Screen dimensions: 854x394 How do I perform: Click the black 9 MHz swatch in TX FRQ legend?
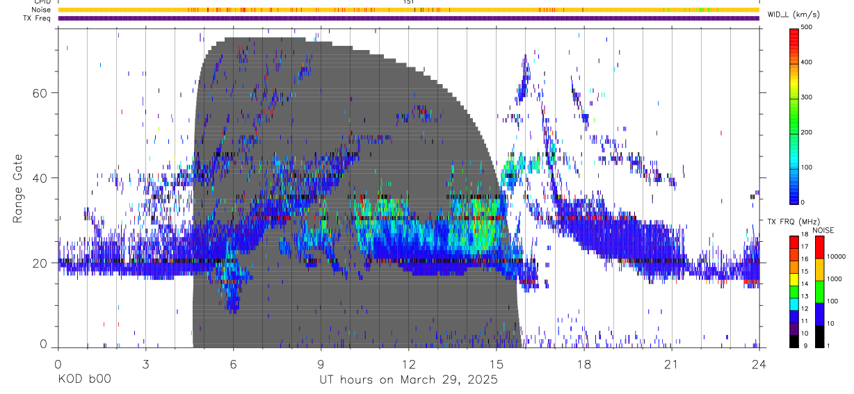793,340
